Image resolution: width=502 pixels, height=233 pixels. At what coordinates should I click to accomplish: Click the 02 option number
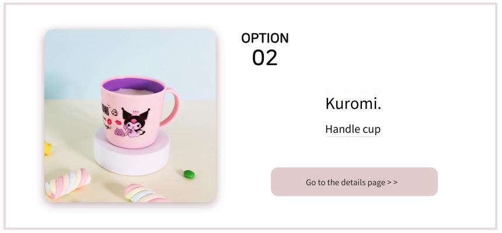(x=265, y=58)
